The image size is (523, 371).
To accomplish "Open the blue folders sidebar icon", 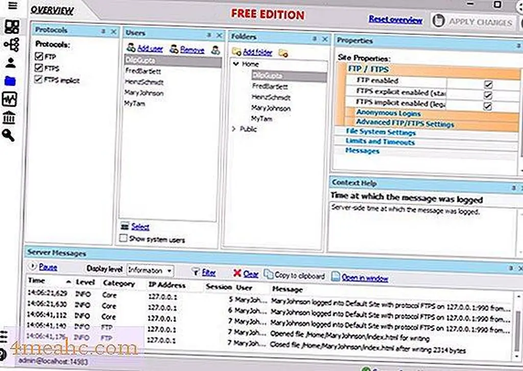I will tap(11, 81).
